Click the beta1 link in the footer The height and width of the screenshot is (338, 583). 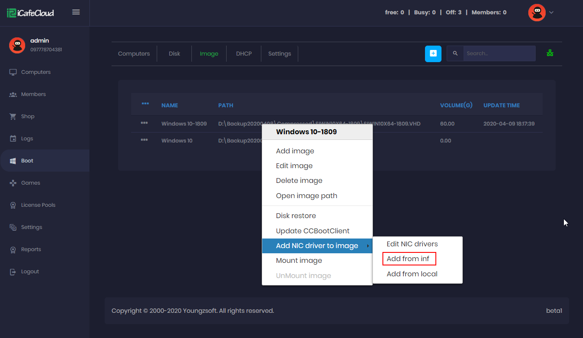tap(554, 310)
